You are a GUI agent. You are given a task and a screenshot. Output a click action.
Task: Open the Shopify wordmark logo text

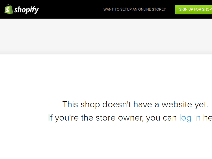point(27,10)
